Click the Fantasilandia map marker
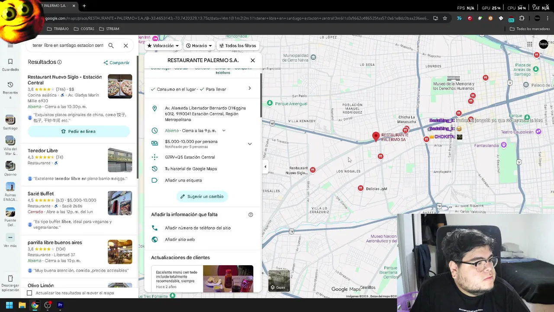This screenshot has height=312, width=554. pyautogui.click(x=503, y=145)
